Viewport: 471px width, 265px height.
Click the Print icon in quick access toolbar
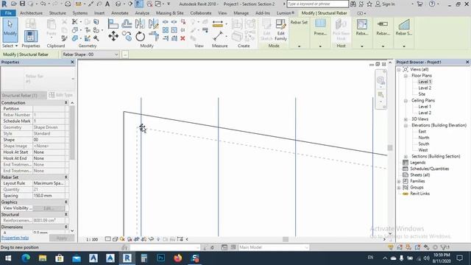[68, 4]
